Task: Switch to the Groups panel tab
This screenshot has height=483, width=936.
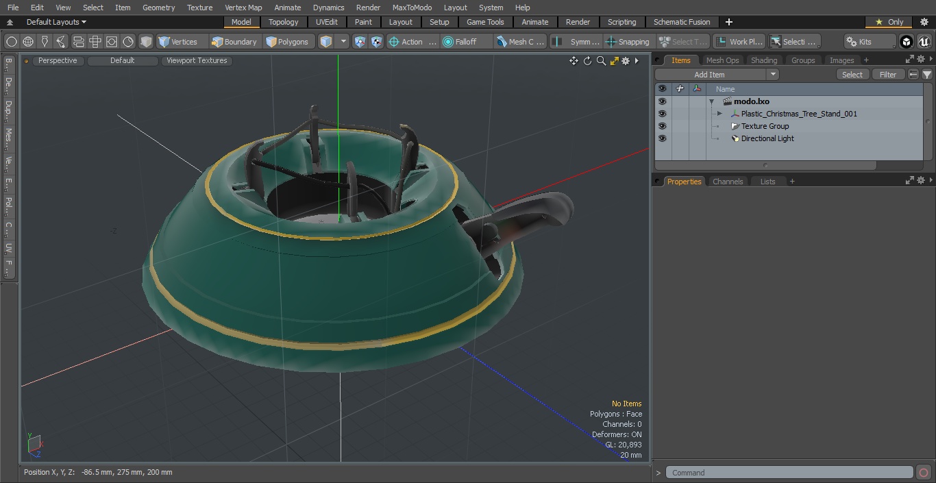Action: (803, 60)
